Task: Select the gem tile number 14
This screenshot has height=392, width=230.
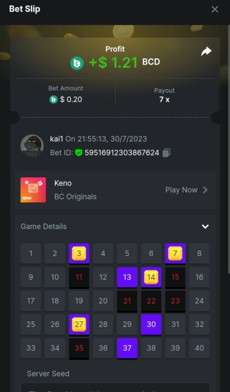Action: point(151,277)
